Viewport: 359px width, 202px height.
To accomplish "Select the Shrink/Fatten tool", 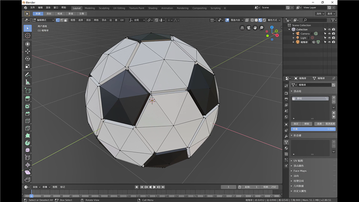I will pos(28,165).
